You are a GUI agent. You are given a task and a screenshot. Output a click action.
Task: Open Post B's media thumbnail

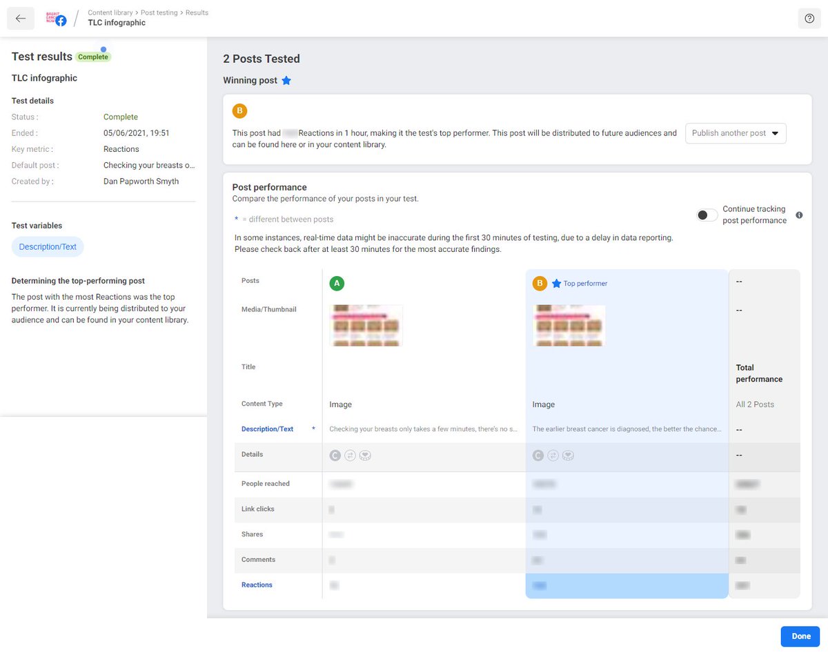[569, 325]
